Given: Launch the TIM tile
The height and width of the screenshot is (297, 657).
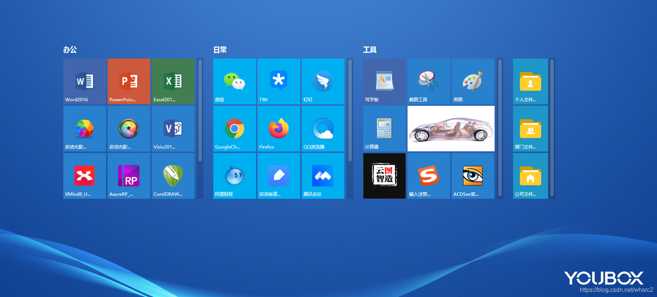Looking at the screenshot, I should (279, 81).
